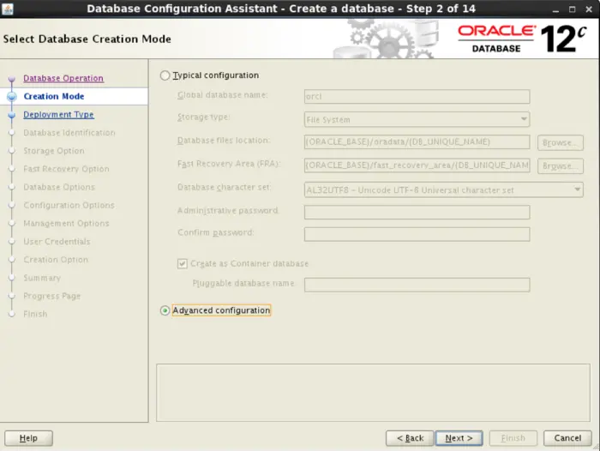Viewport: 600px width, 451px height.
Task: Click the Confirm password field
Action: coord(417,234)
